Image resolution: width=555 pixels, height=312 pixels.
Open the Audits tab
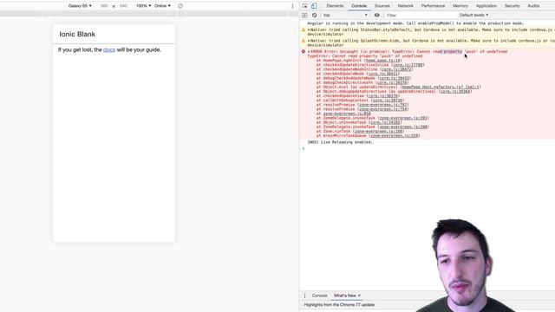coord(533,6)
